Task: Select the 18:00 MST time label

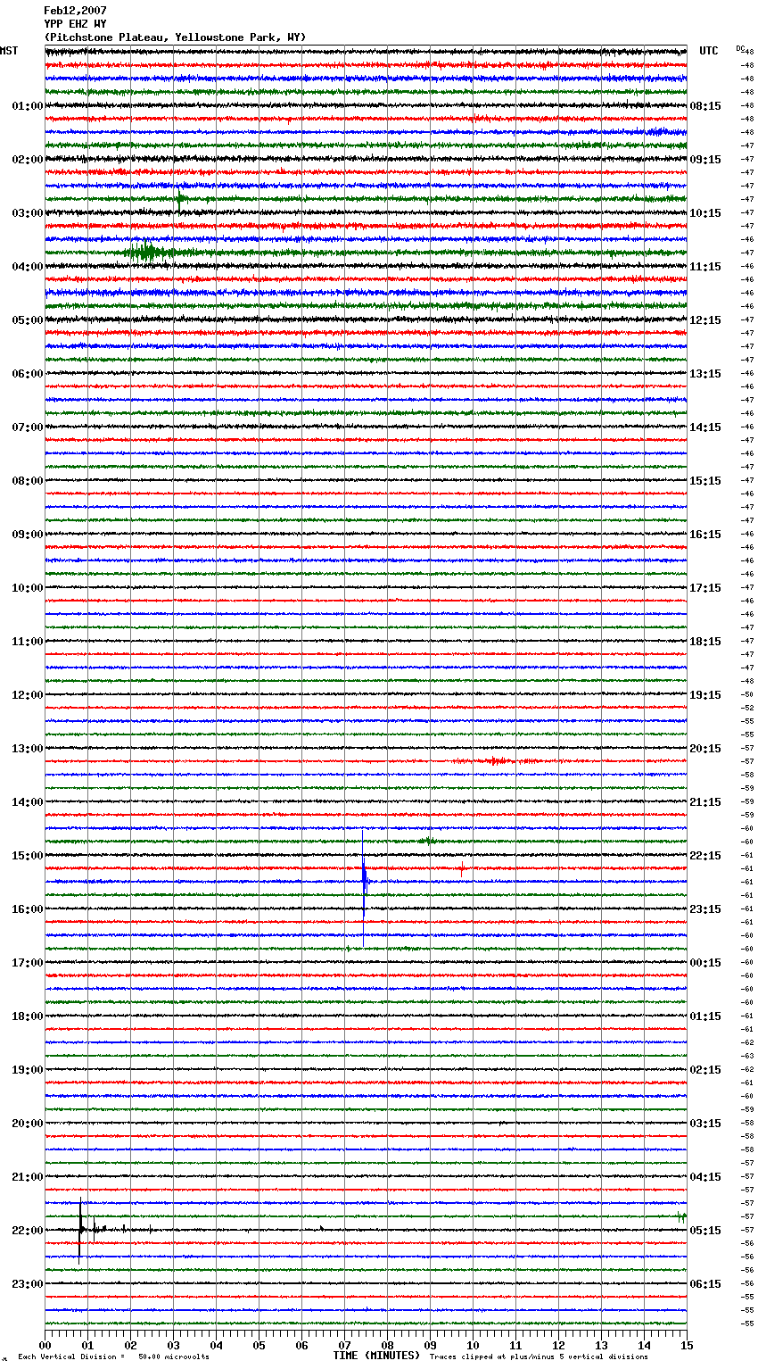Action: 28,1016
